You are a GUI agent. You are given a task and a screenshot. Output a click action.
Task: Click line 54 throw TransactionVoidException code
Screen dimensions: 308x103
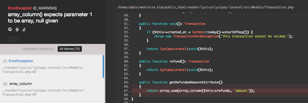point(223,36)
